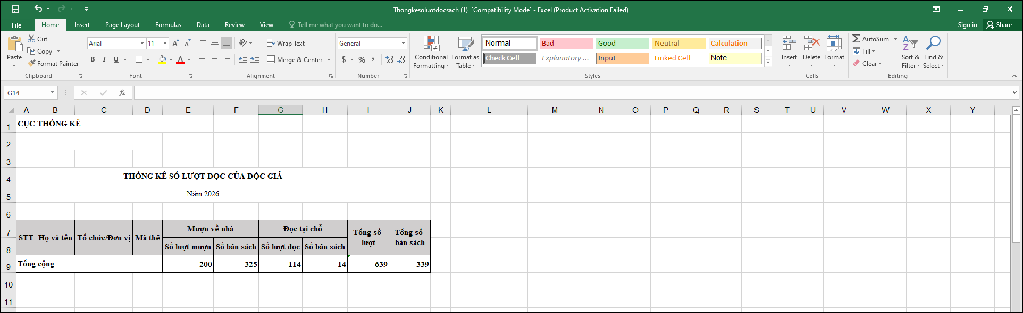Click the Increase Font Size icon
The height and width of the screenshot is (313, 1023).
(175, 44)
